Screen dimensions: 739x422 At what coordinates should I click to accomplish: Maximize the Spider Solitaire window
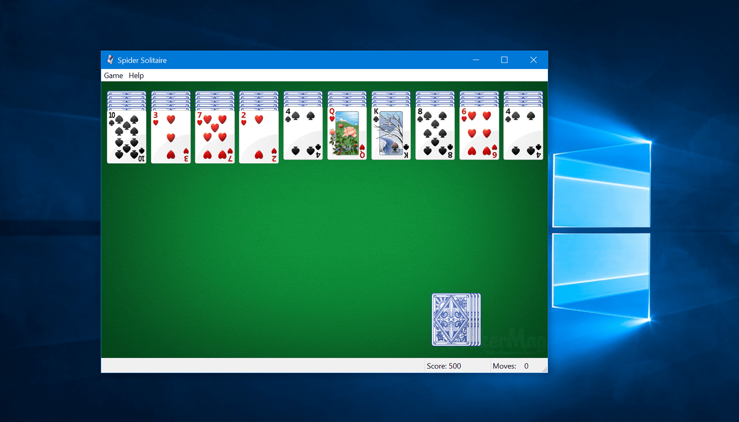[504, 60]
